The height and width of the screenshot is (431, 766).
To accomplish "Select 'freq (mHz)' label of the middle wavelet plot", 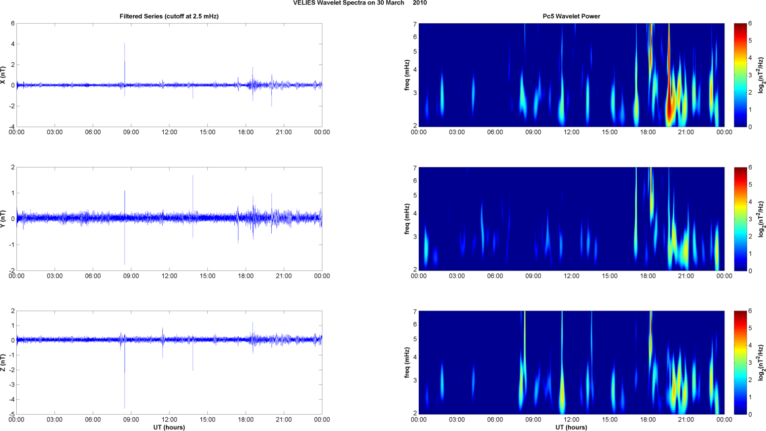I will pos(407,219).
